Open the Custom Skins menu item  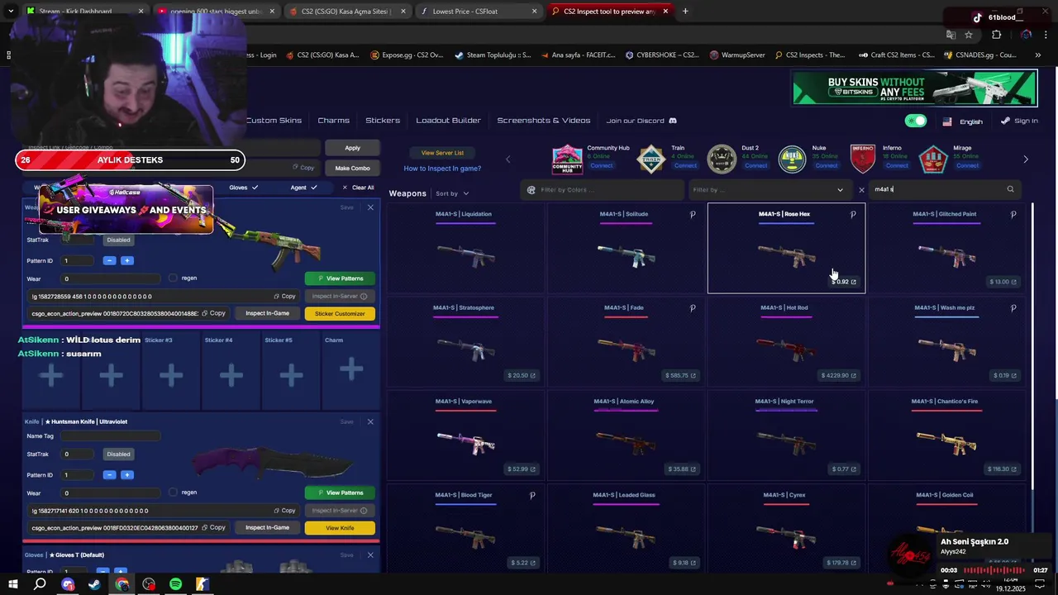tap(274, 121)
